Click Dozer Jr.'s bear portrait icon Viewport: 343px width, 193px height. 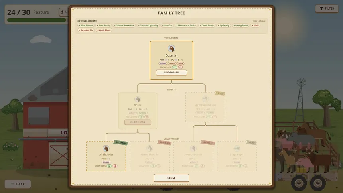[x=171, y=49]
